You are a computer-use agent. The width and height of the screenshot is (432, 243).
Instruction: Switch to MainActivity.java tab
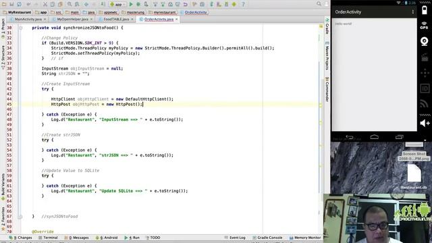(28, 20)
